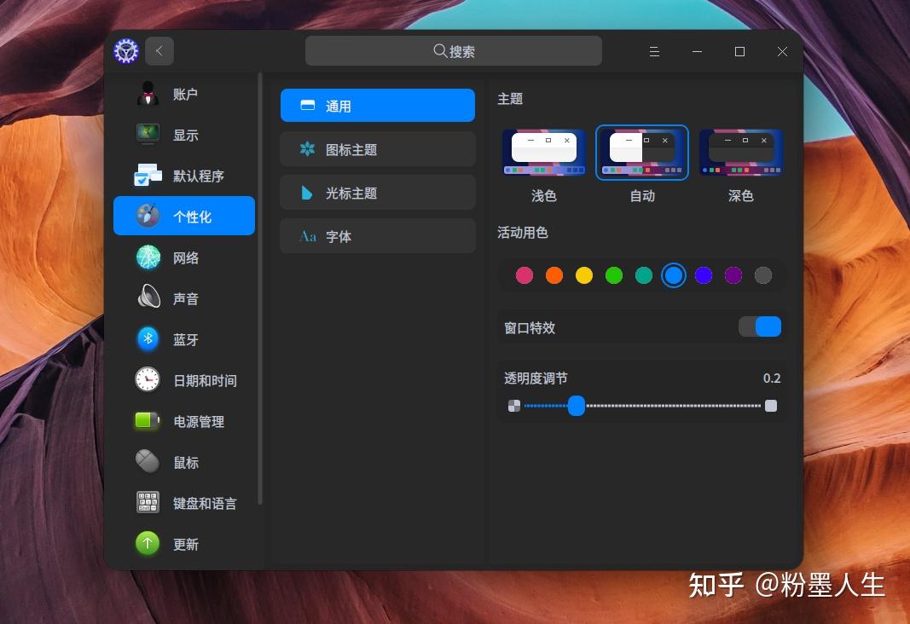Image resolution: width=910 pixels, height=624 pixels.
Task: Pick the pink accent color
Action: [x=524, y=274]
